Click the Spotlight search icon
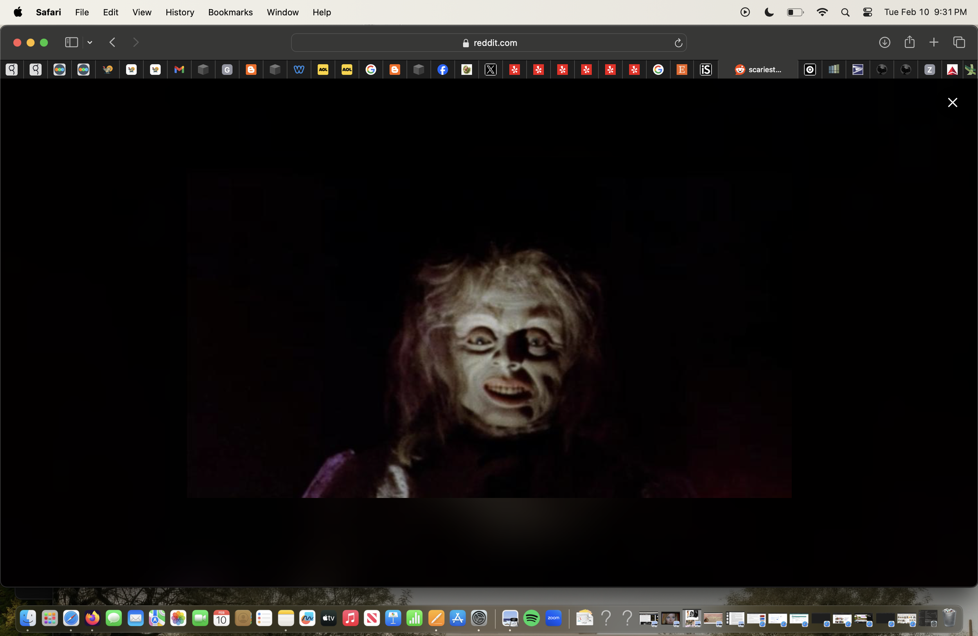 (x=845, y=13)
